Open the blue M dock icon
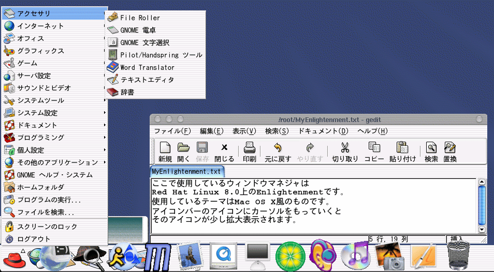Screen dimensions: 494x272 click(x=157, y=257)
